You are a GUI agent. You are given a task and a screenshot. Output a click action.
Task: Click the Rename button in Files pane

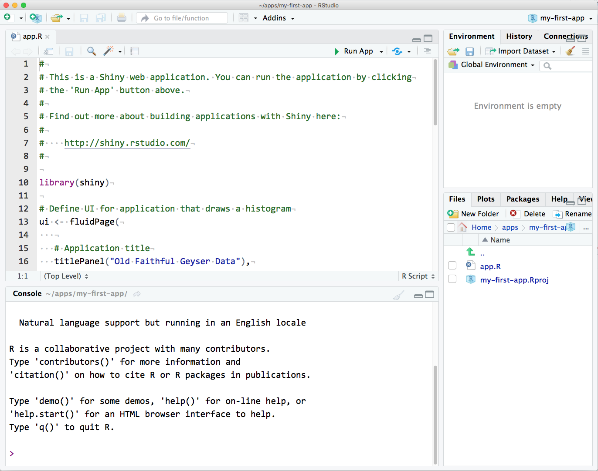click(572, 214)
